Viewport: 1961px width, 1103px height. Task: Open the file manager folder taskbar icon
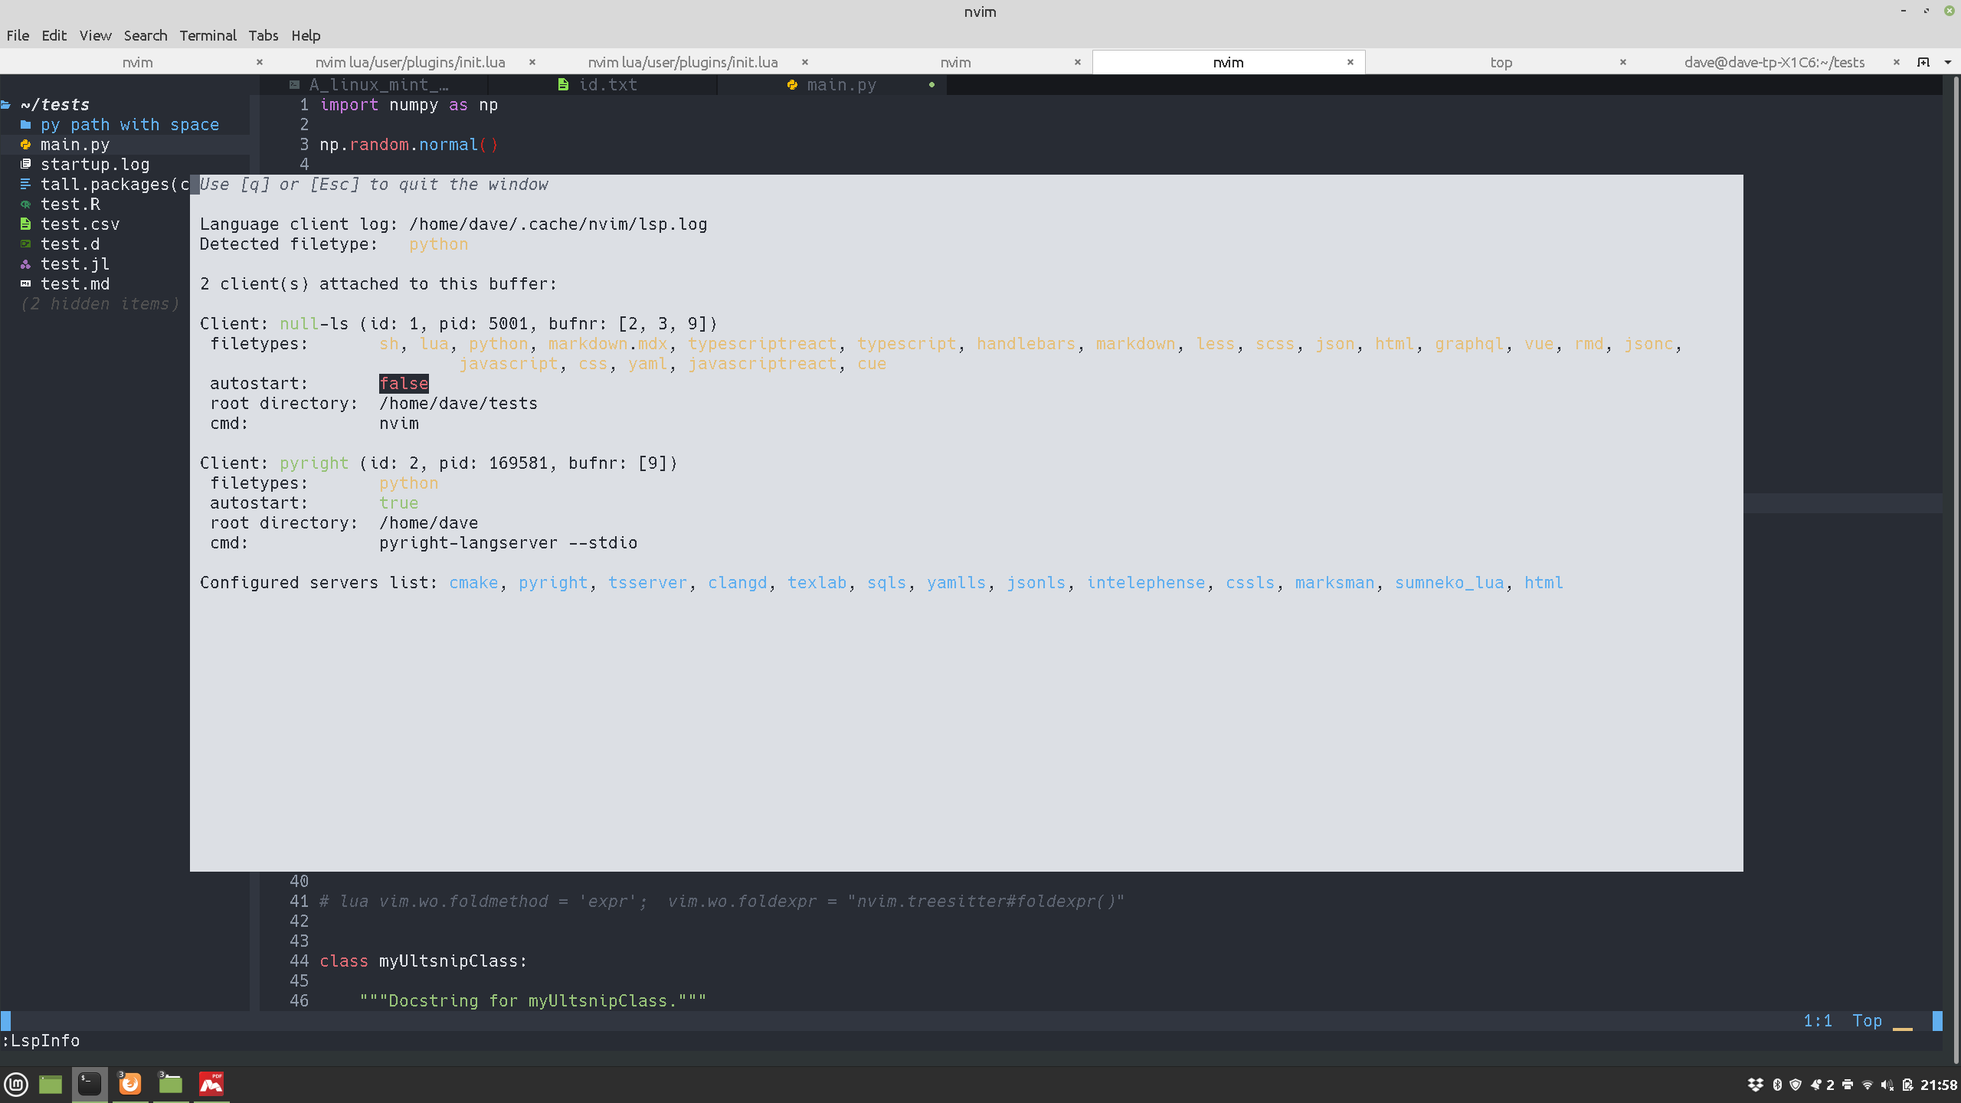pos(170,1085)
